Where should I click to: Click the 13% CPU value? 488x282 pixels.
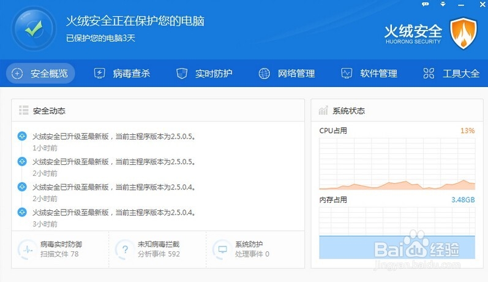pos(467,131)
